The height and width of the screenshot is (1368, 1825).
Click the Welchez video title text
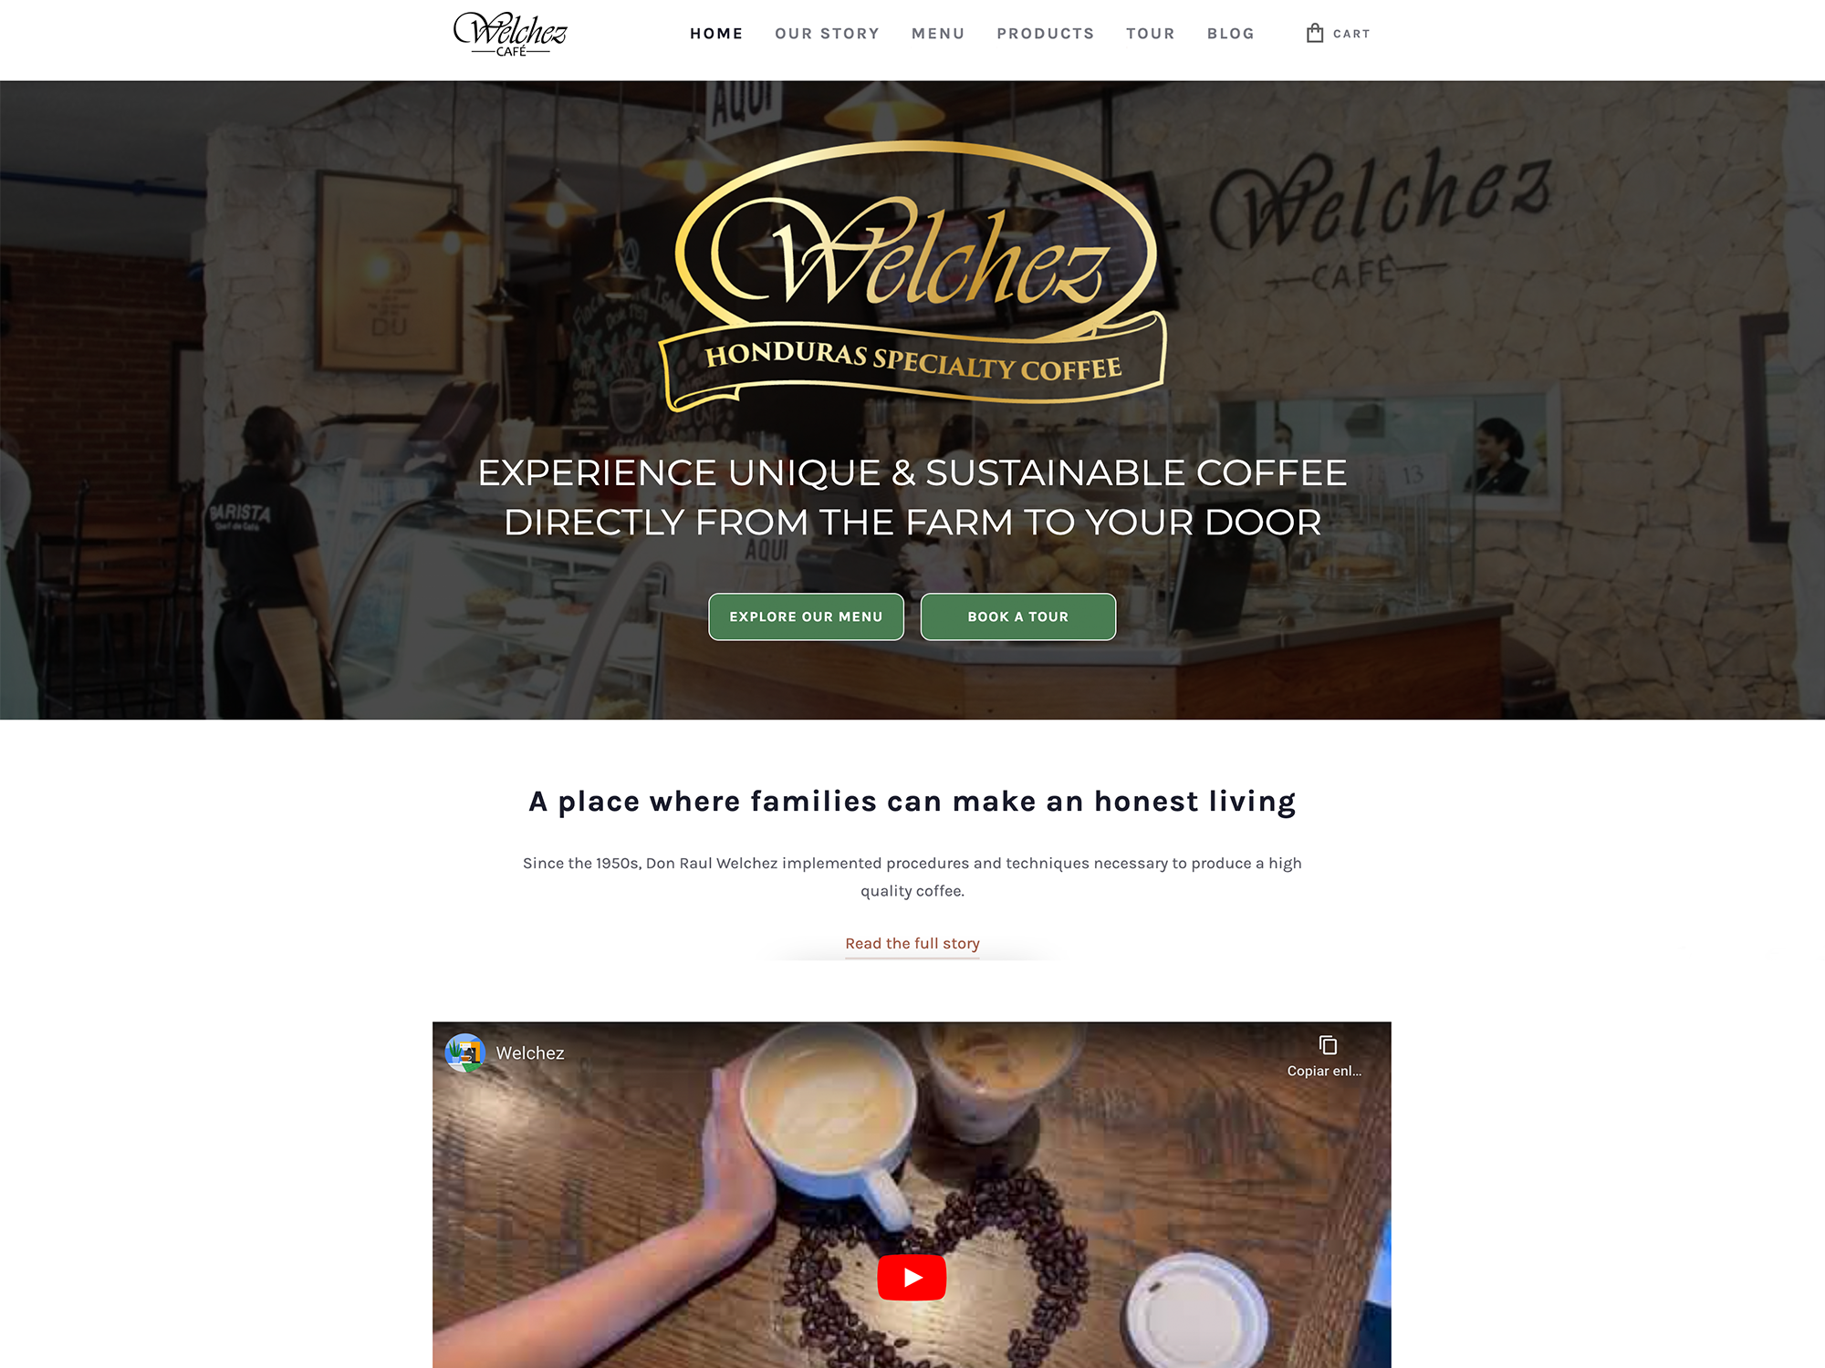pos(529,1053)
